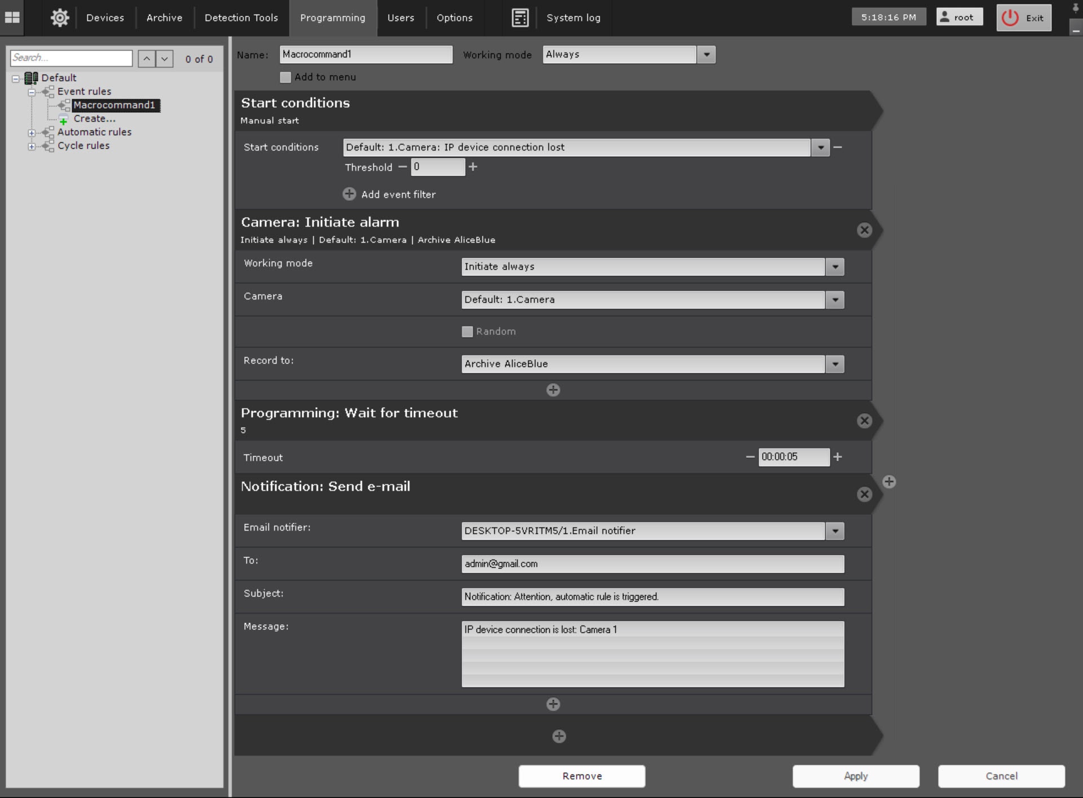Click the plus icon beside Add event filter
The width and height of the screenshot is (1083, 798).
[x=349, y=194]
